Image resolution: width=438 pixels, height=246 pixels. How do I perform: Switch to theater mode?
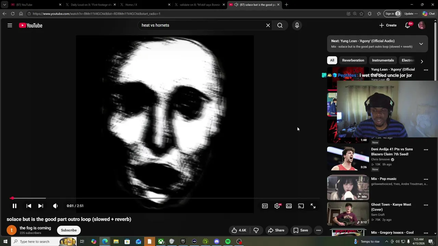coord(289,206)
